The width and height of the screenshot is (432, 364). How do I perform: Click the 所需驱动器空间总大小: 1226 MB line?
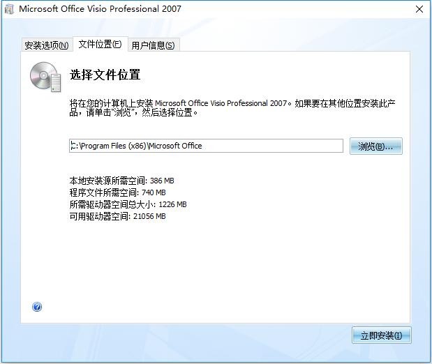[x=128, y=204]
